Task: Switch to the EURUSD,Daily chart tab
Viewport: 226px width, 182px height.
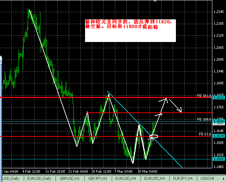Action: [x=39, y=178]
